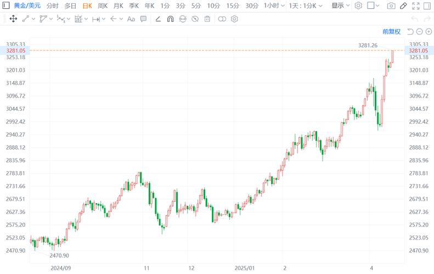
Task: Select the numbered wave drawing tool
Action: point(60,19)
